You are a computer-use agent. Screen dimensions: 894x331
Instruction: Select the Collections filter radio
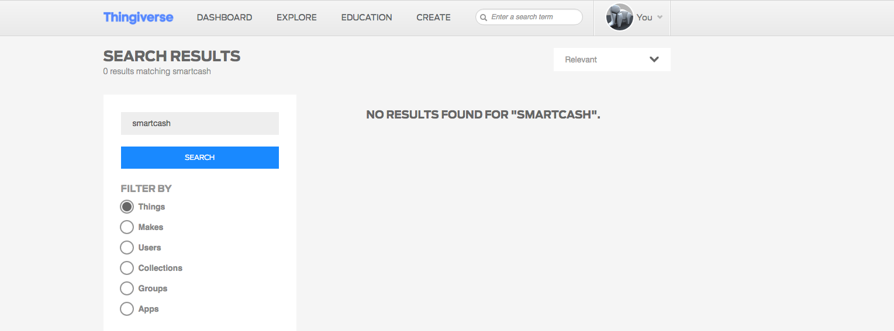127,268
